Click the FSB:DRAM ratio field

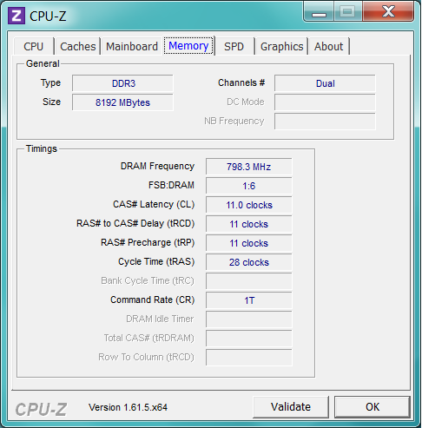tap(249, 186)
